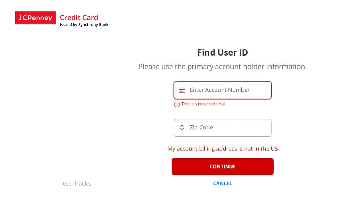The image size is (342, 199).
Task: Click the red exclamation error icon
Action: [x=177, y=104]
